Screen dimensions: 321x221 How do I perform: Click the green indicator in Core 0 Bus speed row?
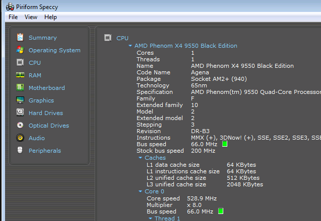pyautogui.click(x=221, y=211)
